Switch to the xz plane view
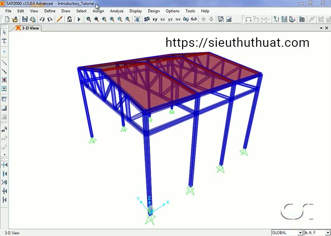Viewport: 331px width, 236px height. (163, 19)
